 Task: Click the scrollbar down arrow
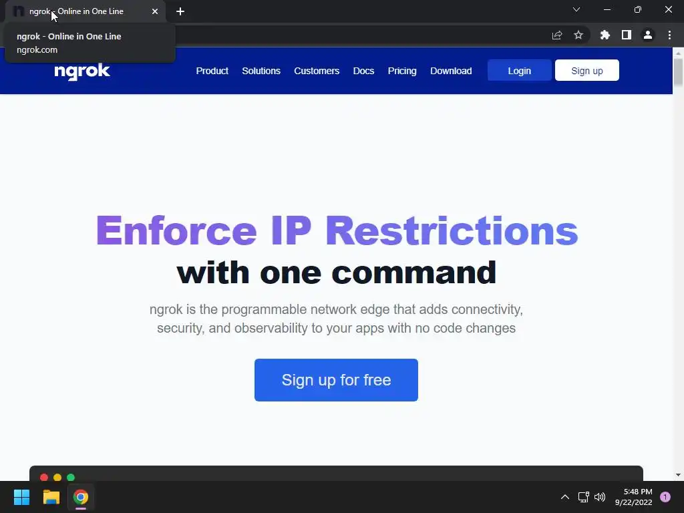(678, 475)
